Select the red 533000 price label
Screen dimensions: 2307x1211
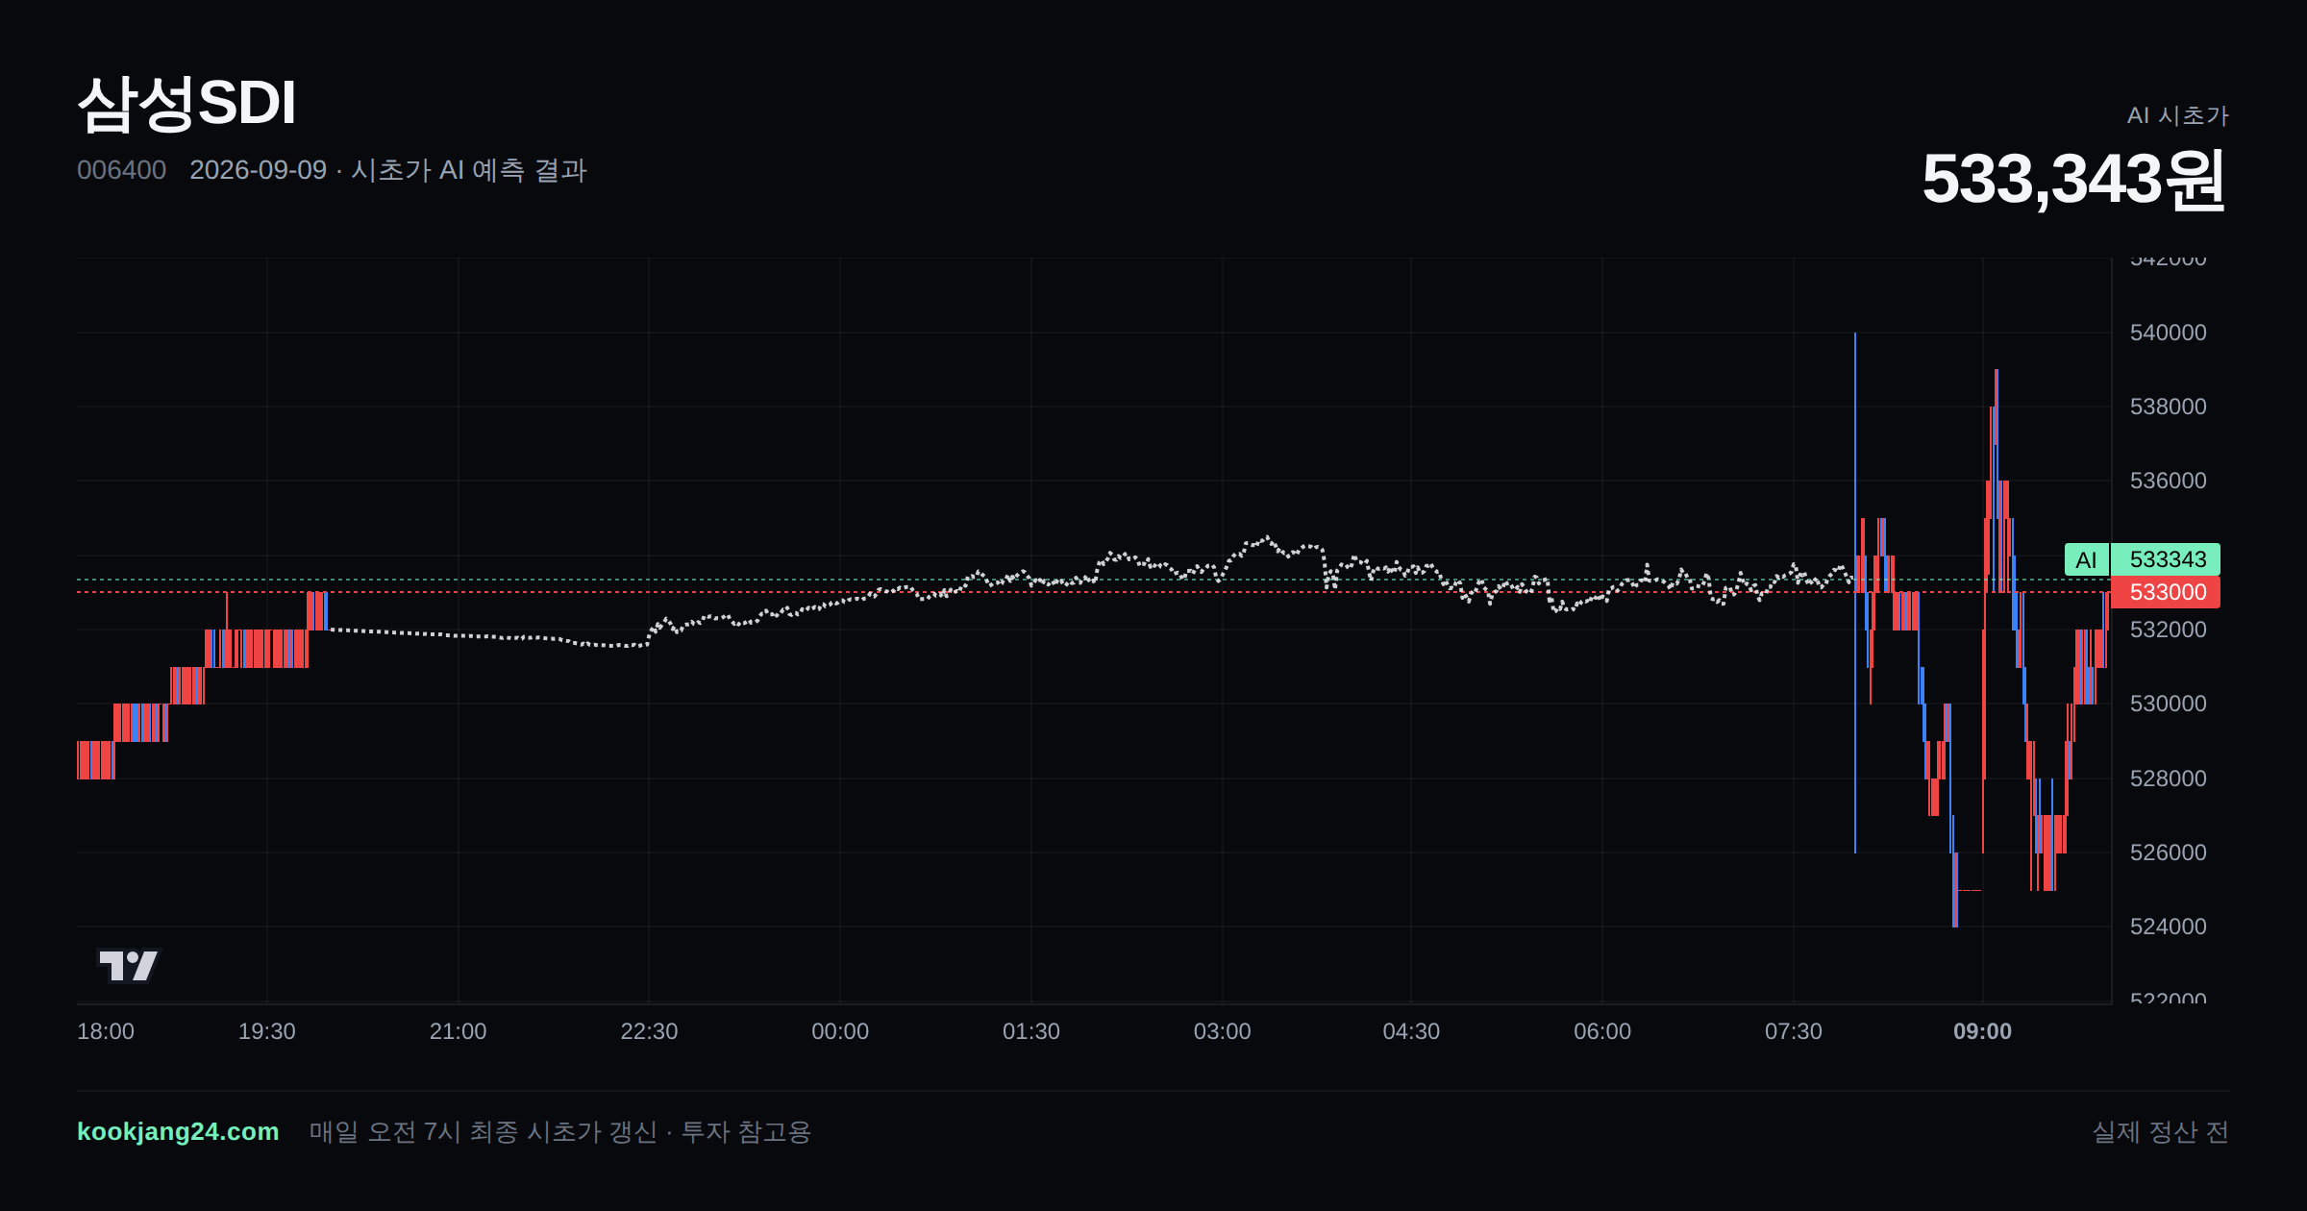pyautogui.click(x=2167, y=592)
